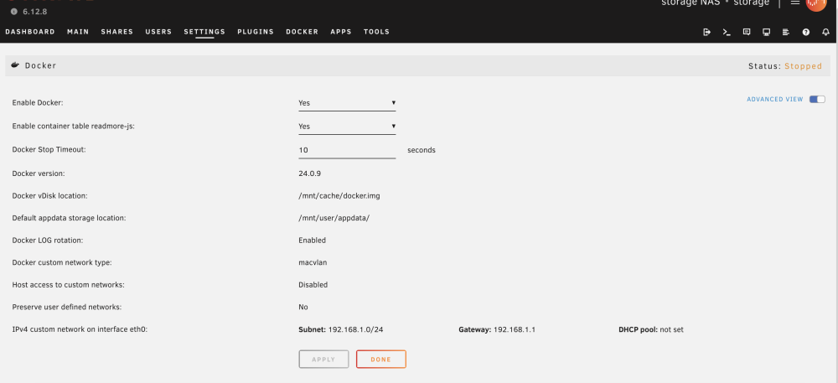Open the notifications bell icon
This screenshot has height=383, width=838.
(x=825, y=32)
